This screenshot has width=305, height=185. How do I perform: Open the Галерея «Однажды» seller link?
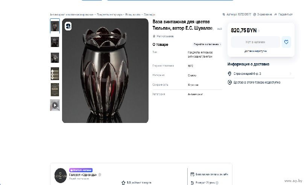[83, 175]
